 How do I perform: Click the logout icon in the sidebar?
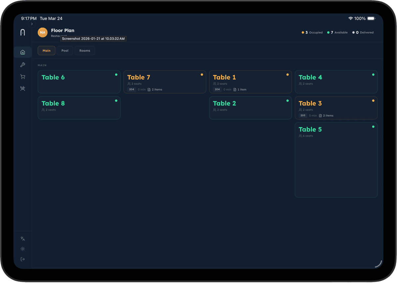pos(22,259)
